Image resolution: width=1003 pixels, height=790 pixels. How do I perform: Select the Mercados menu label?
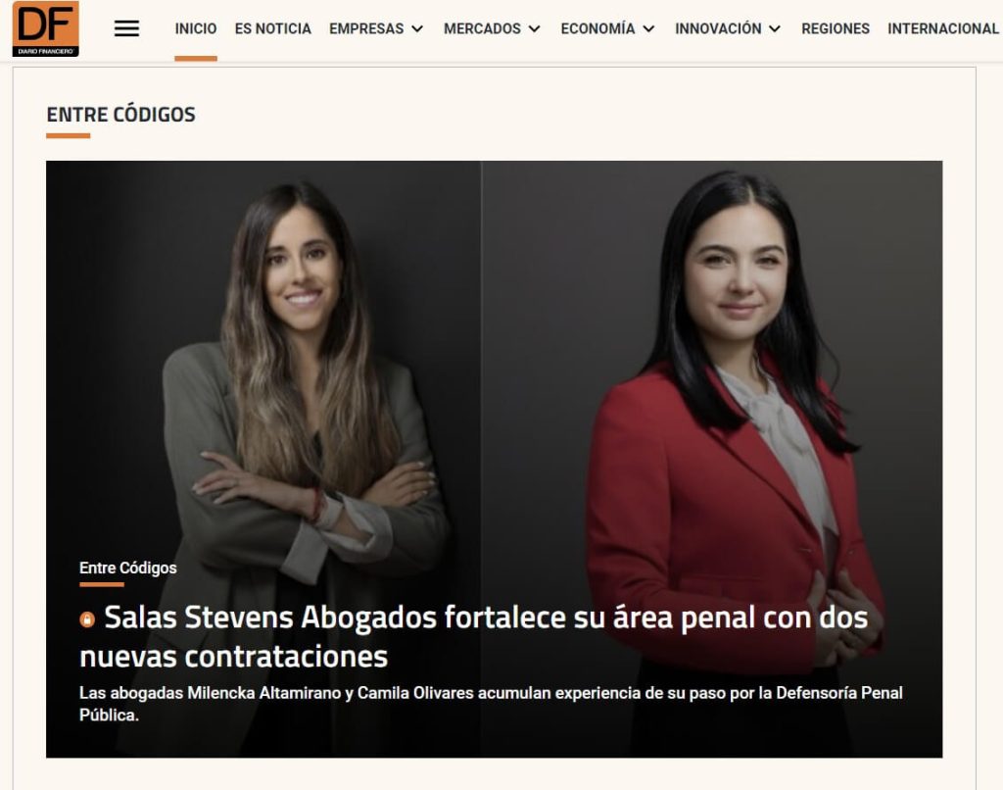tap(482, 28)
